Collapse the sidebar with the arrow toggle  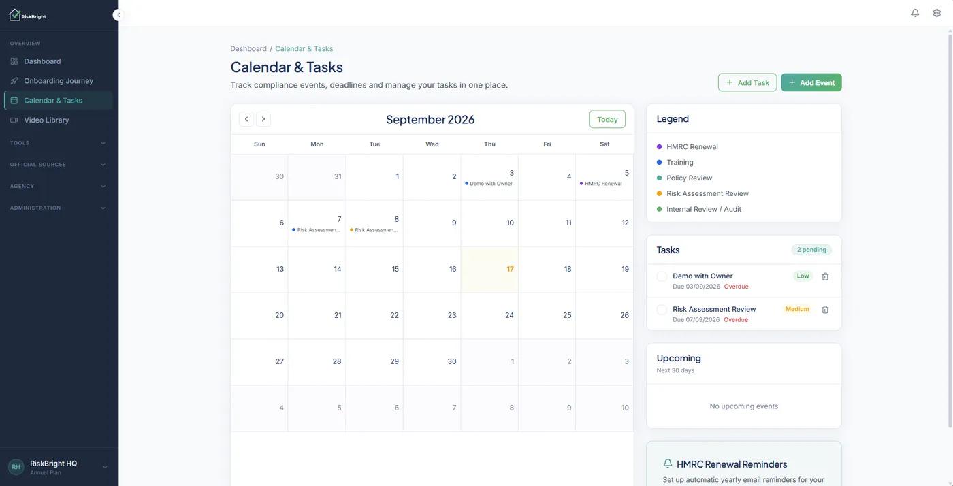click(118, 14)
